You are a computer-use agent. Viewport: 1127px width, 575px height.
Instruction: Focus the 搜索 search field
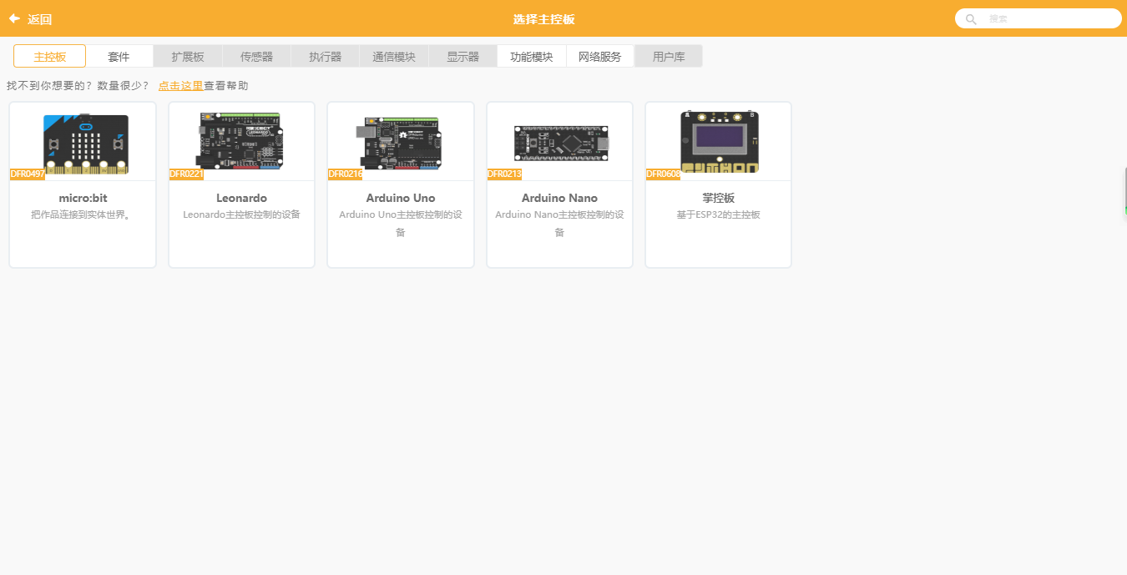(1038, 18)
